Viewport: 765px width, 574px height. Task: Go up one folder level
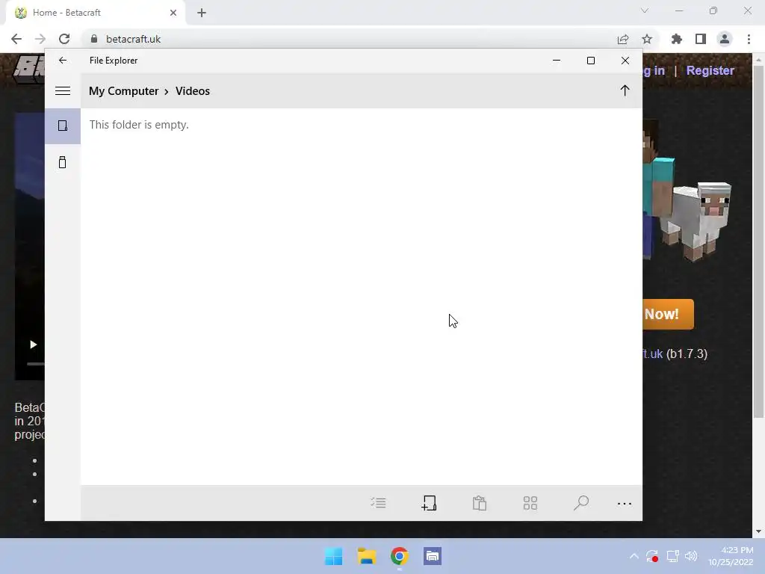coord(625,90)
